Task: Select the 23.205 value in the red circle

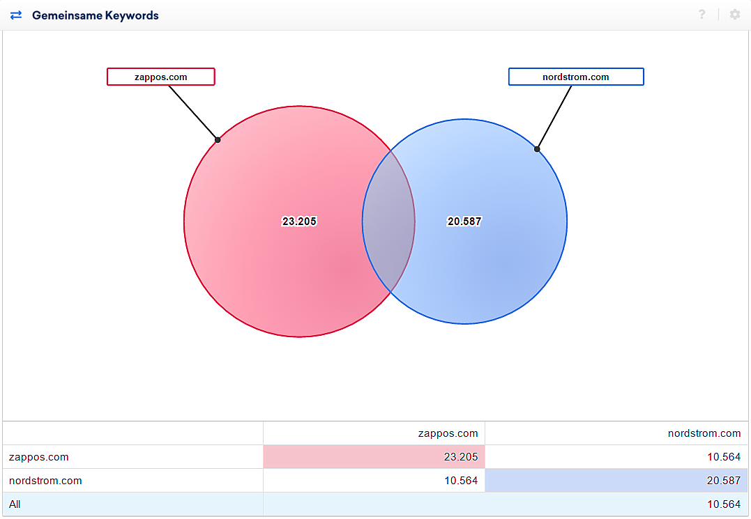Action: [x=299, y=222]
